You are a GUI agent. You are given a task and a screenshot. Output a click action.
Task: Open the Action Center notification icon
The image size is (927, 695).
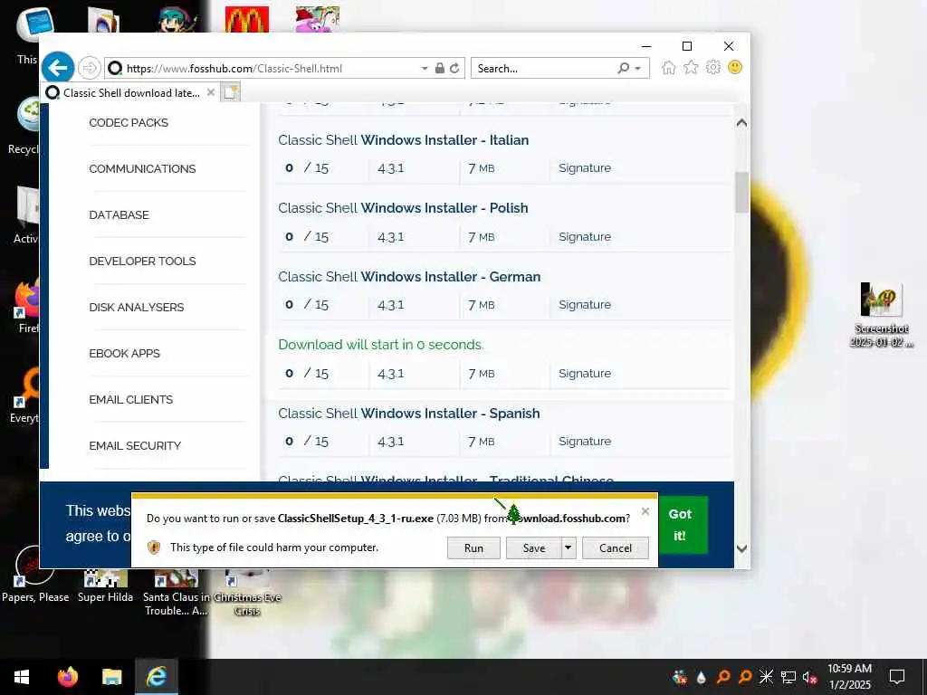click(897, 677)
